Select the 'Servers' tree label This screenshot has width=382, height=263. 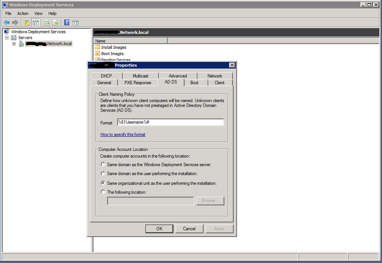(x=25, y=38)
